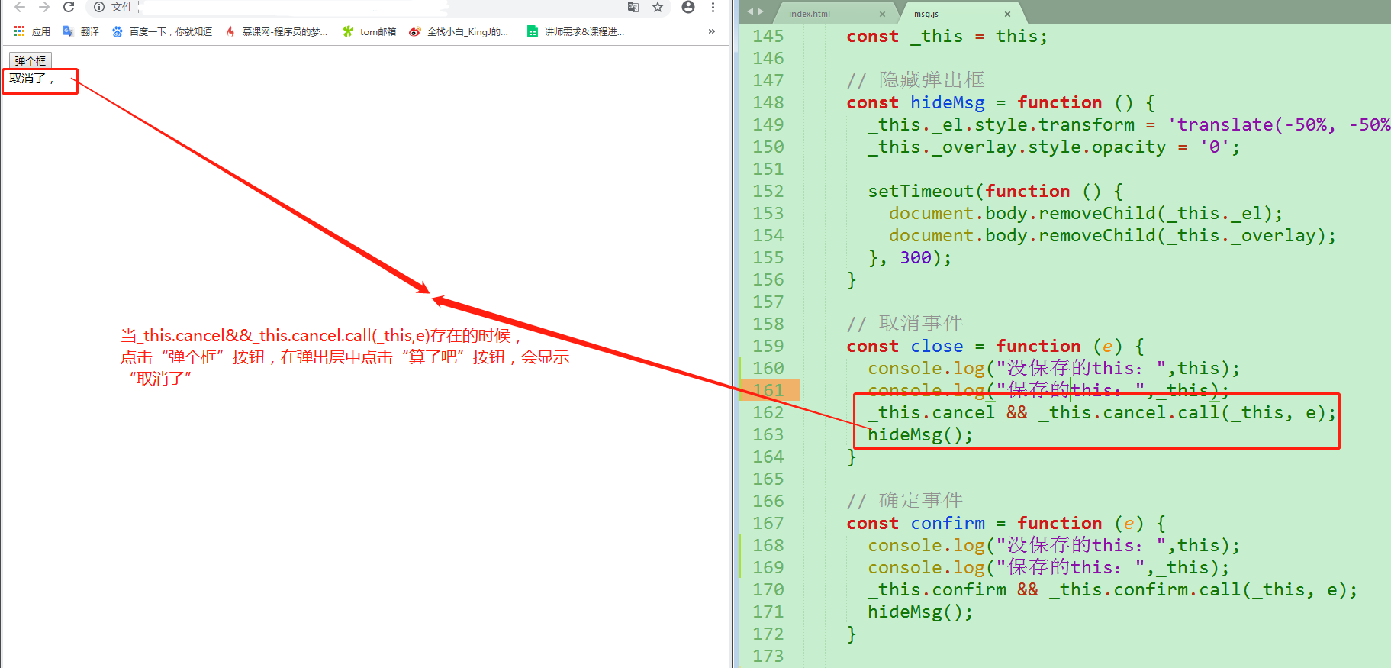Viewport: 1391px width, 668px height.
Task: Click the '_this._overlay.style.opacity' line
Action: [1054, 147]
